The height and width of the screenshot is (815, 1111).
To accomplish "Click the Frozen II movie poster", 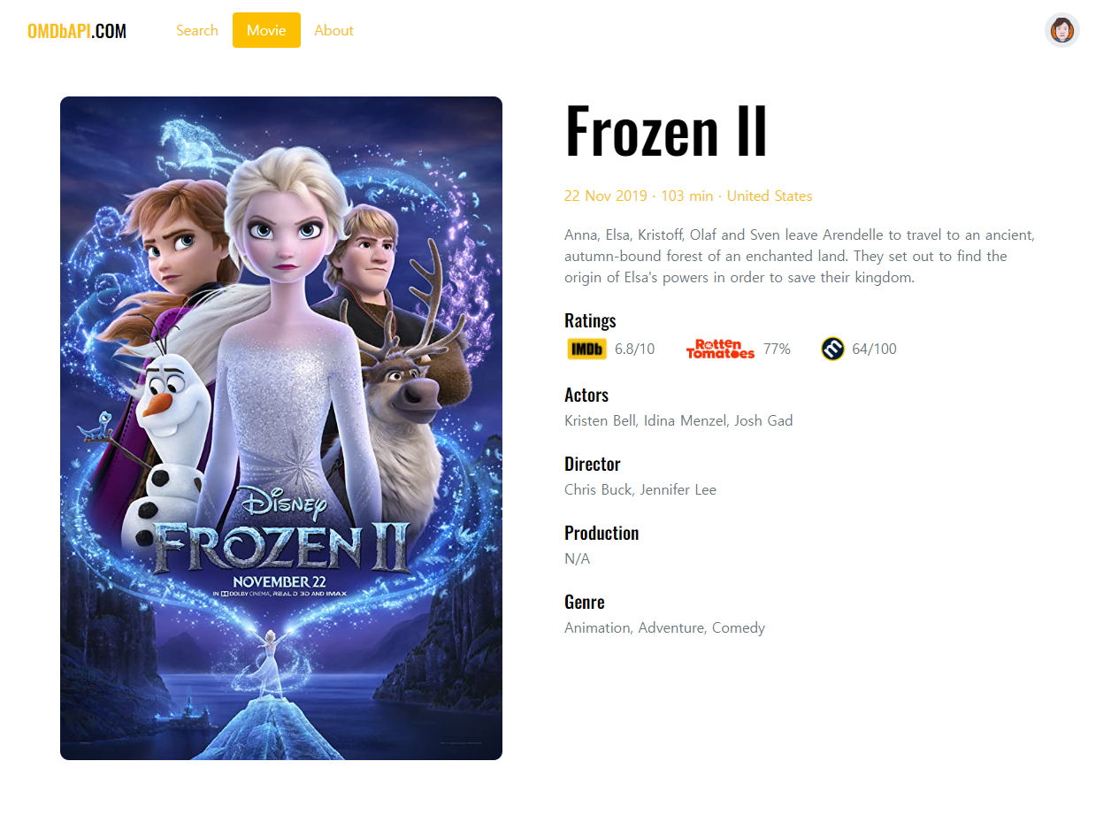I will point(281,428).
